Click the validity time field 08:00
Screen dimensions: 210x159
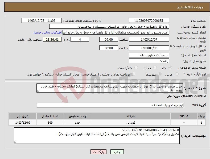coord(109,48)
